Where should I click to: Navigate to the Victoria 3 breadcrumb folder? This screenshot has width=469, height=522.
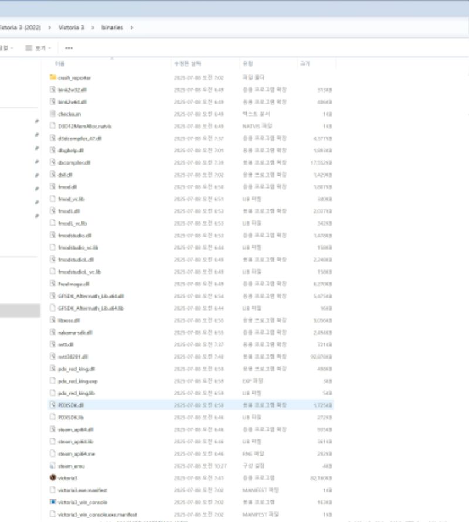(x=72, y=28)
